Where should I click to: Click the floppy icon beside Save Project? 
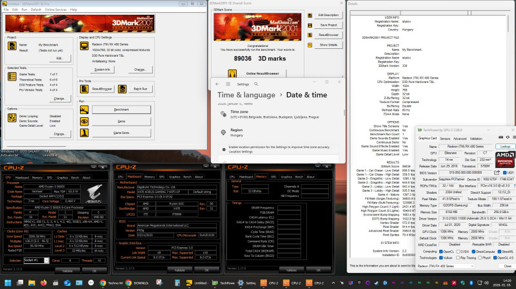point(310,25)
